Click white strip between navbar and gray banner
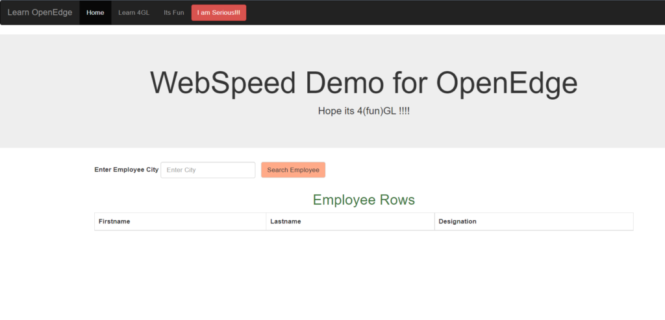This screenshot has height=320, width=665. click(332, 30)
